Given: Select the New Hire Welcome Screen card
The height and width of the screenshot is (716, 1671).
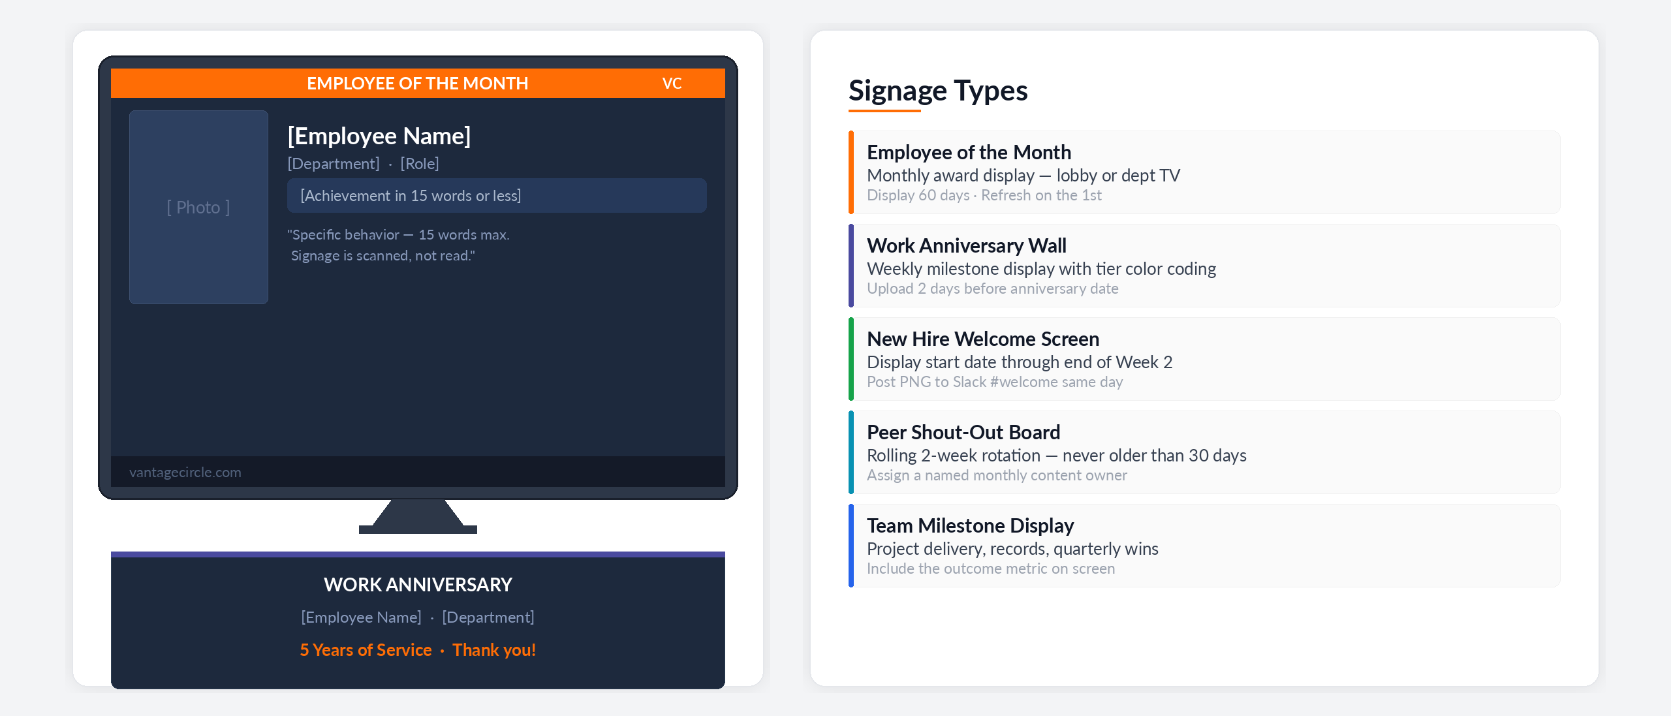Looking at the screenshot, I should [1204, 359].
